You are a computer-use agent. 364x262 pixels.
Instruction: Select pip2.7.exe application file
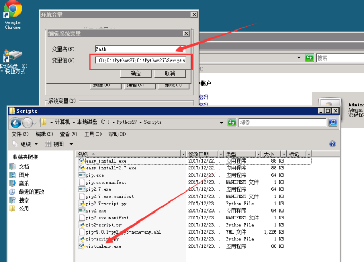pyautogui.click(x=95, y=189)
